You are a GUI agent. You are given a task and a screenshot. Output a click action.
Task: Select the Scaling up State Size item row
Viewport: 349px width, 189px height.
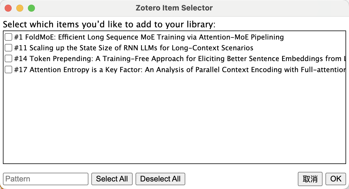[x=131, y=48]
